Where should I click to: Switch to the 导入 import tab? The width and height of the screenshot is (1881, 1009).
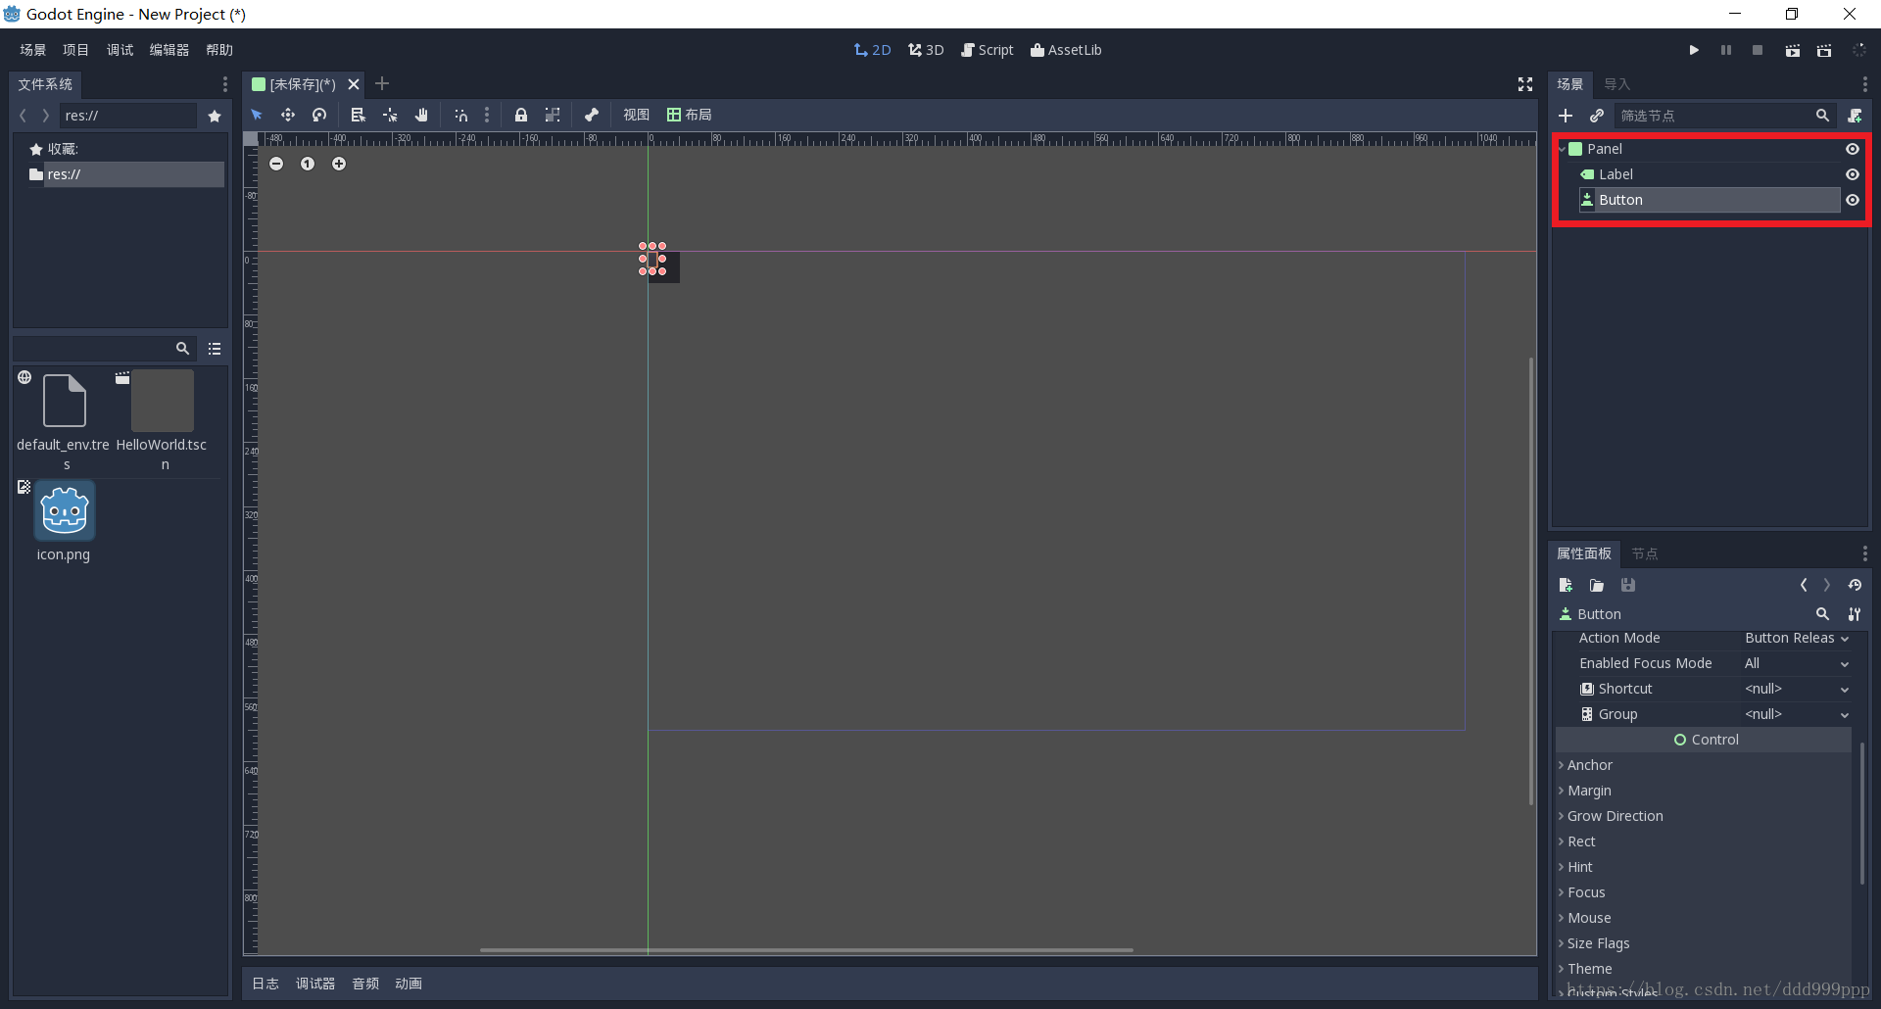(x=1616, y=84)
